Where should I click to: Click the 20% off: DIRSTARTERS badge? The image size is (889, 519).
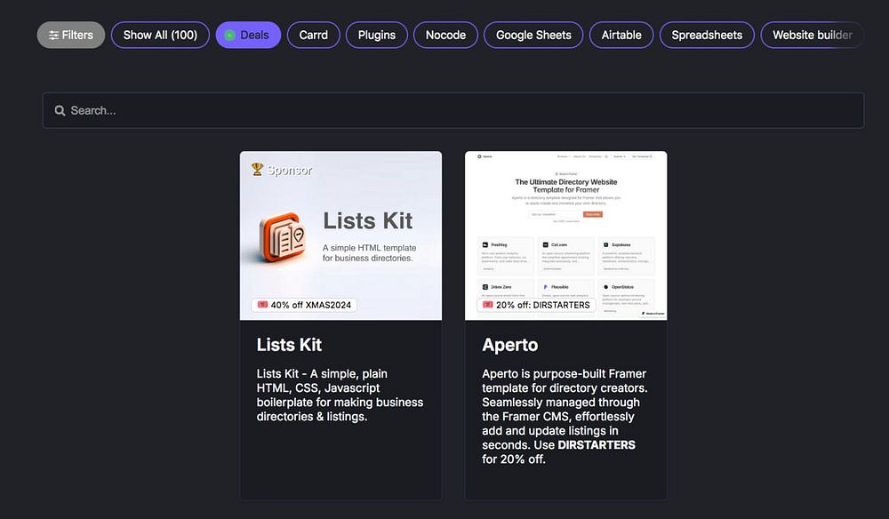[x=536, y=305]
